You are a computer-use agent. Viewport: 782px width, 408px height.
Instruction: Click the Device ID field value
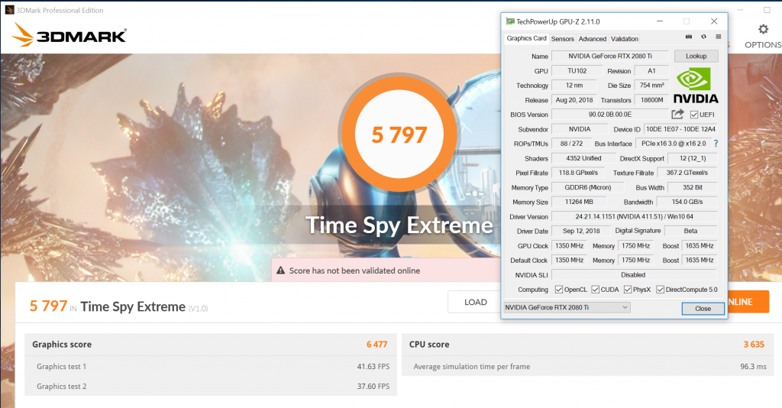pos(680,129)
